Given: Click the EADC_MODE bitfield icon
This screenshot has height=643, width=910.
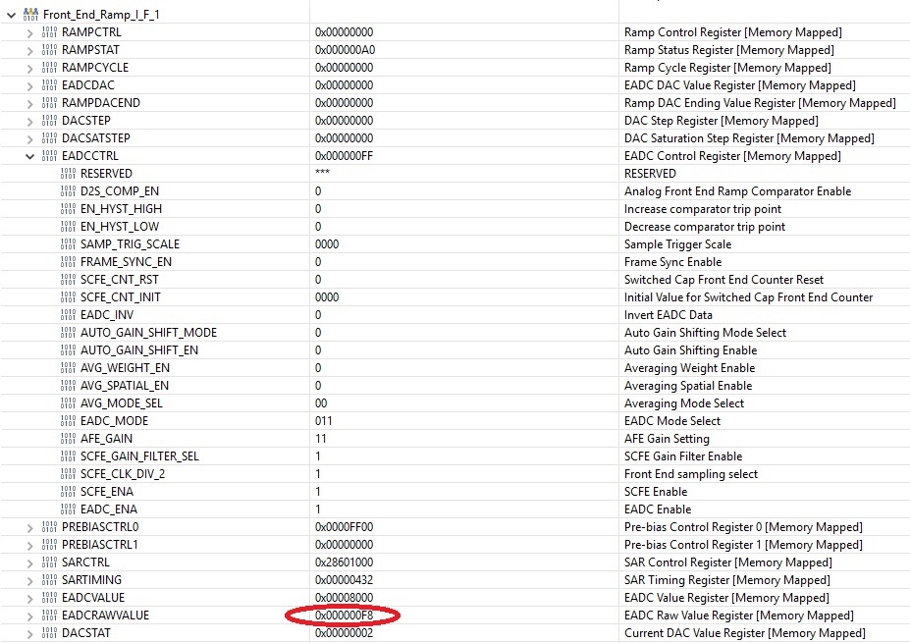Looking at the screenshot, I should coord(68,421).
